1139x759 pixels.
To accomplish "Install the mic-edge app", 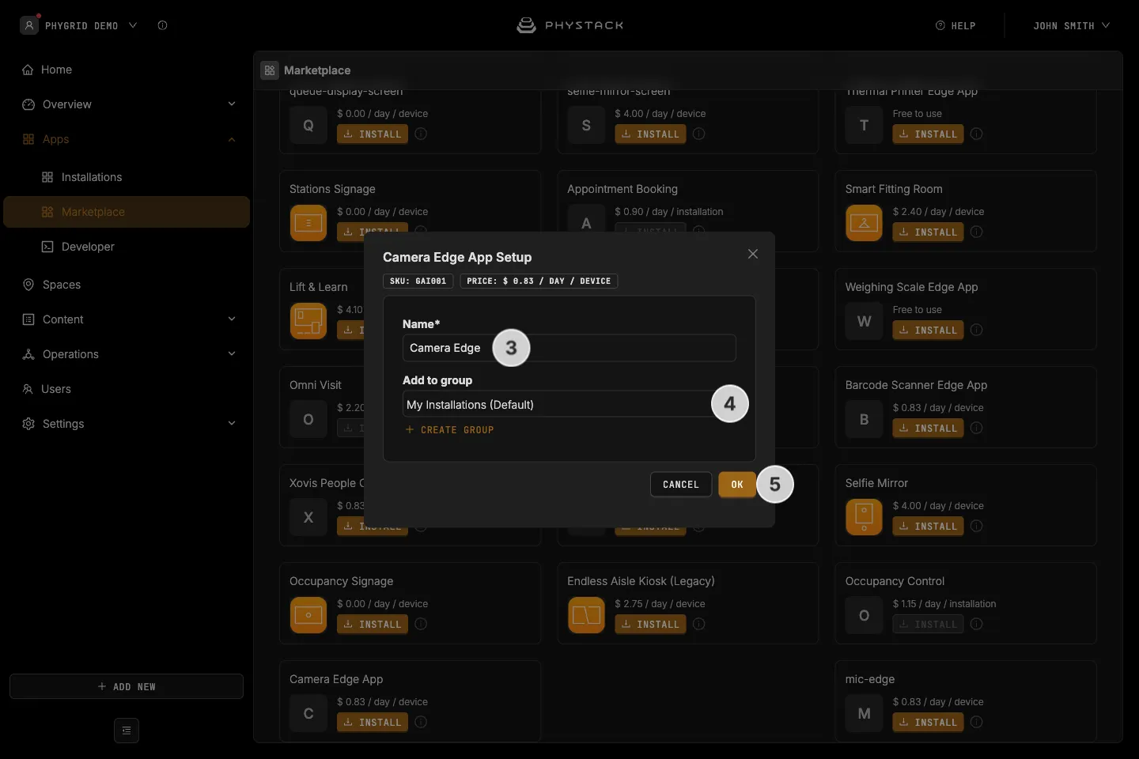I will [928, 723].
